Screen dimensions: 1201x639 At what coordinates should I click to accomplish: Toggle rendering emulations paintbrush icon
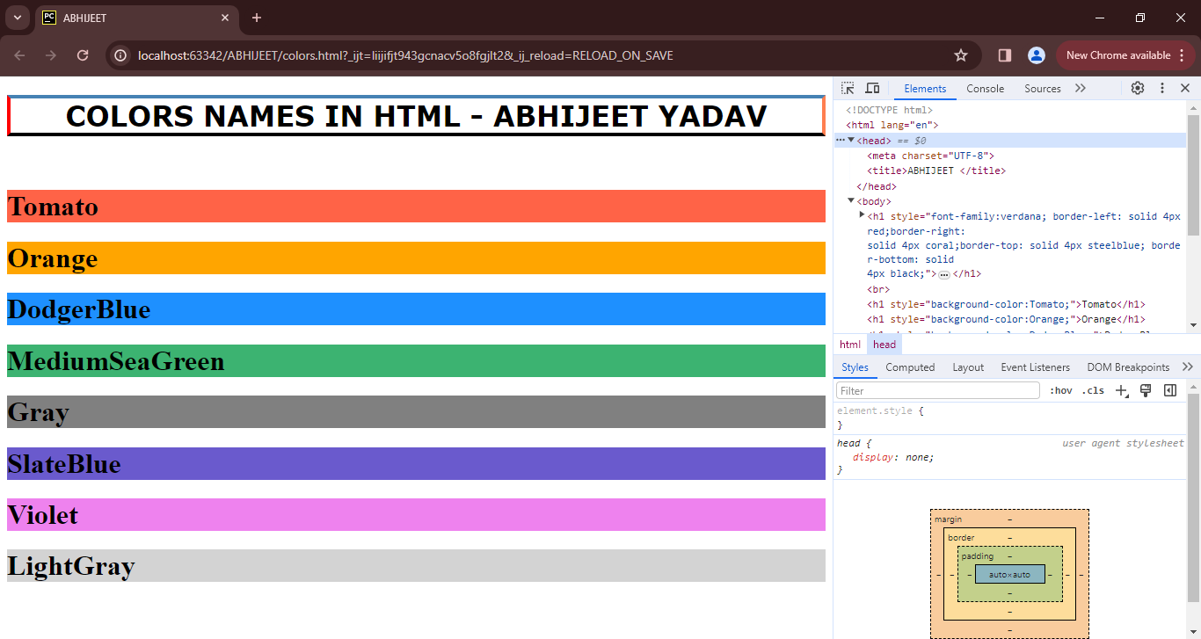coord(1146,390)
